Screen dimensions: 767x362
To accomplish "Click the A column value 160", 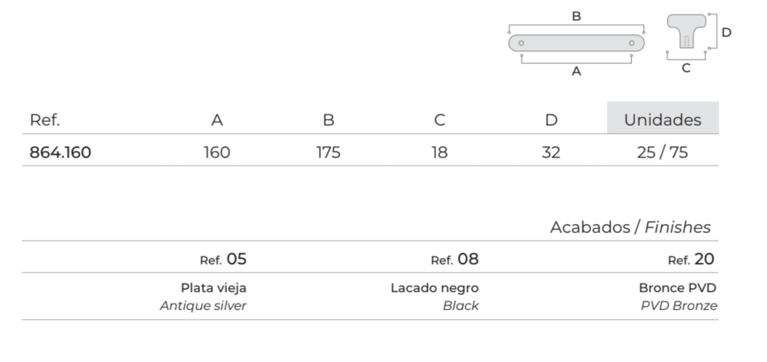I will (217, 152).
